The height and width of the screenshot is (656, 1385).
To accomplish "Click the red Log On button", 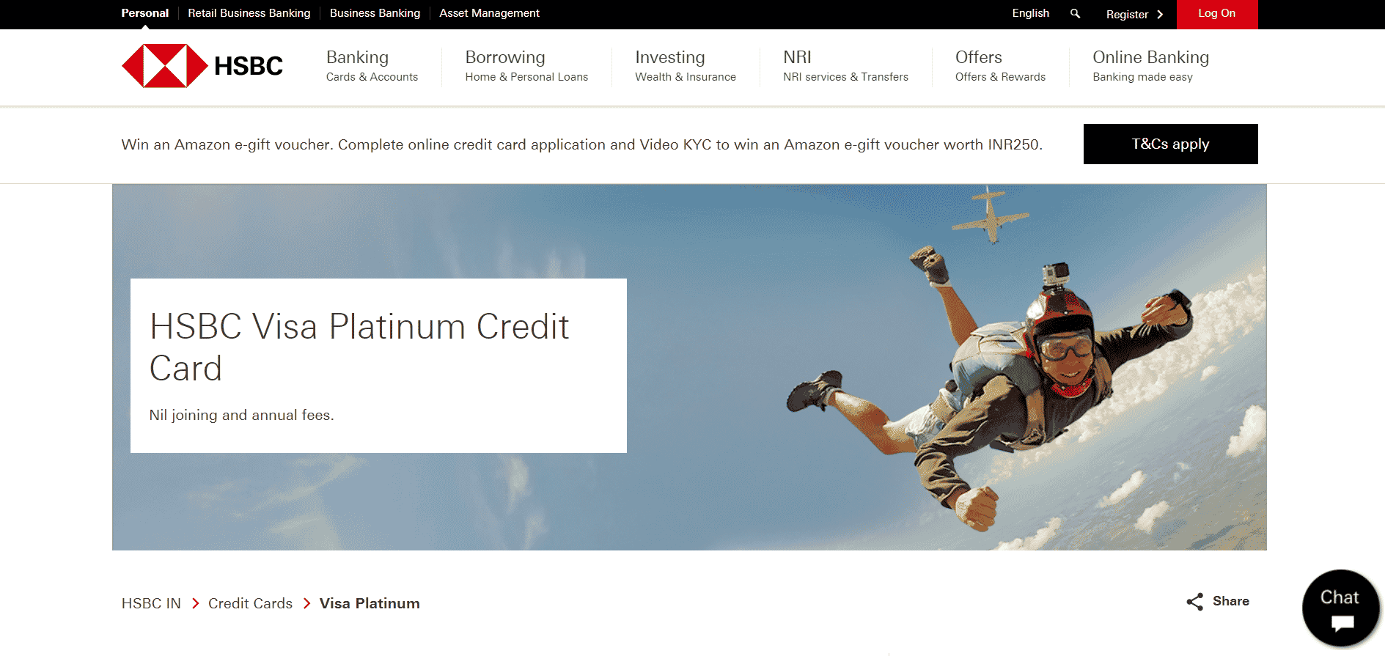I will pos(1217,14).
